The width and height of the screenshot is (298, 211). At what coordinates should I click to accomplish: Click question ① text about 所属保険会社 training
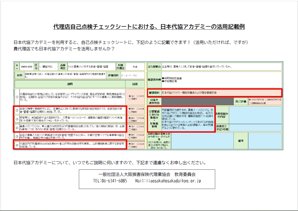(x=72, y=97)
